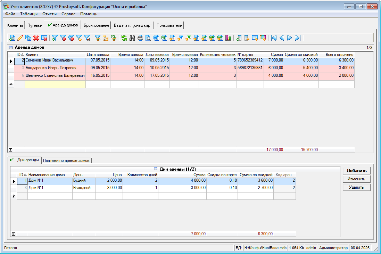Viewport: 381px width, 254px height.
Task: Open the Платежи по аренде домов tab
Action: [x=67, y=160]
